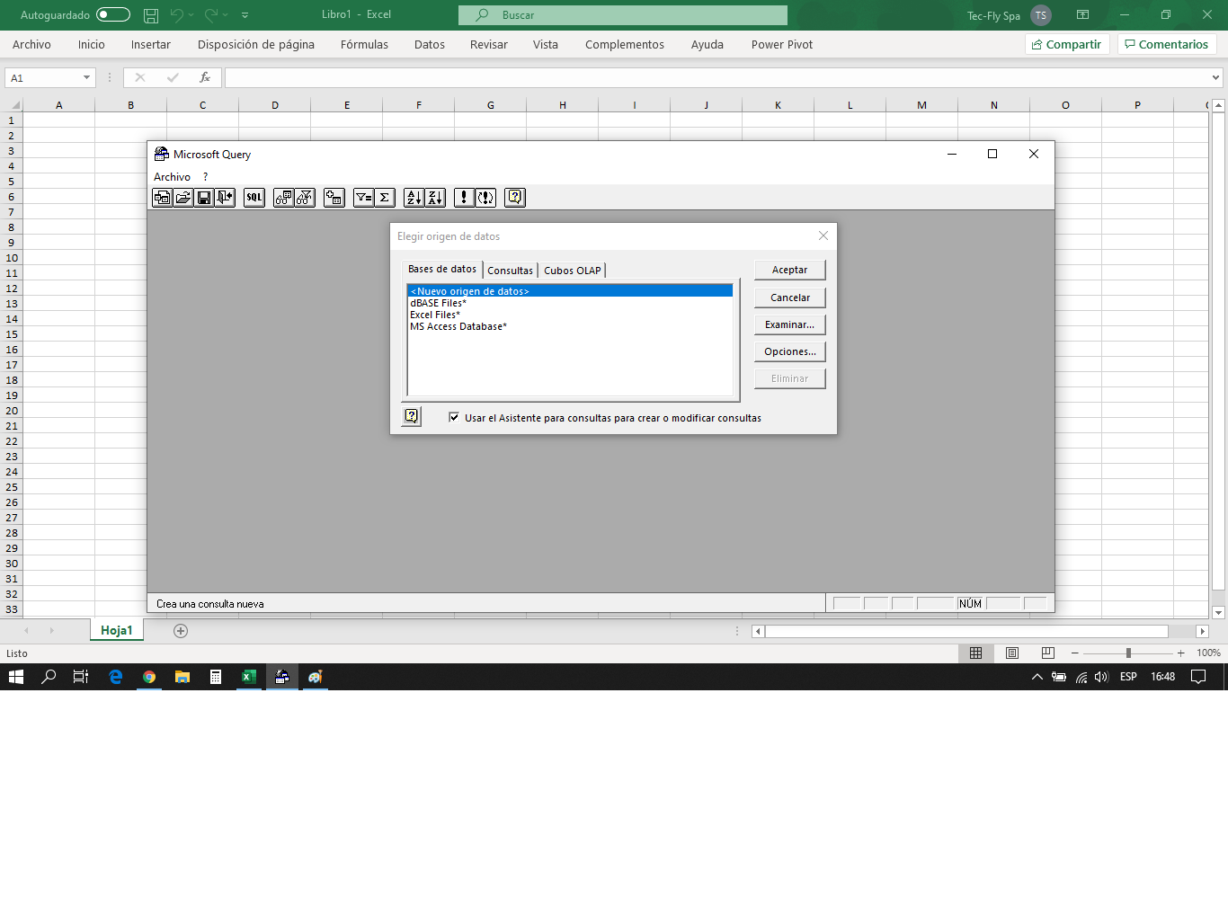Cancel formula bar entry X icon
The width and height of the screenshot is (1228, 906).
139,78
